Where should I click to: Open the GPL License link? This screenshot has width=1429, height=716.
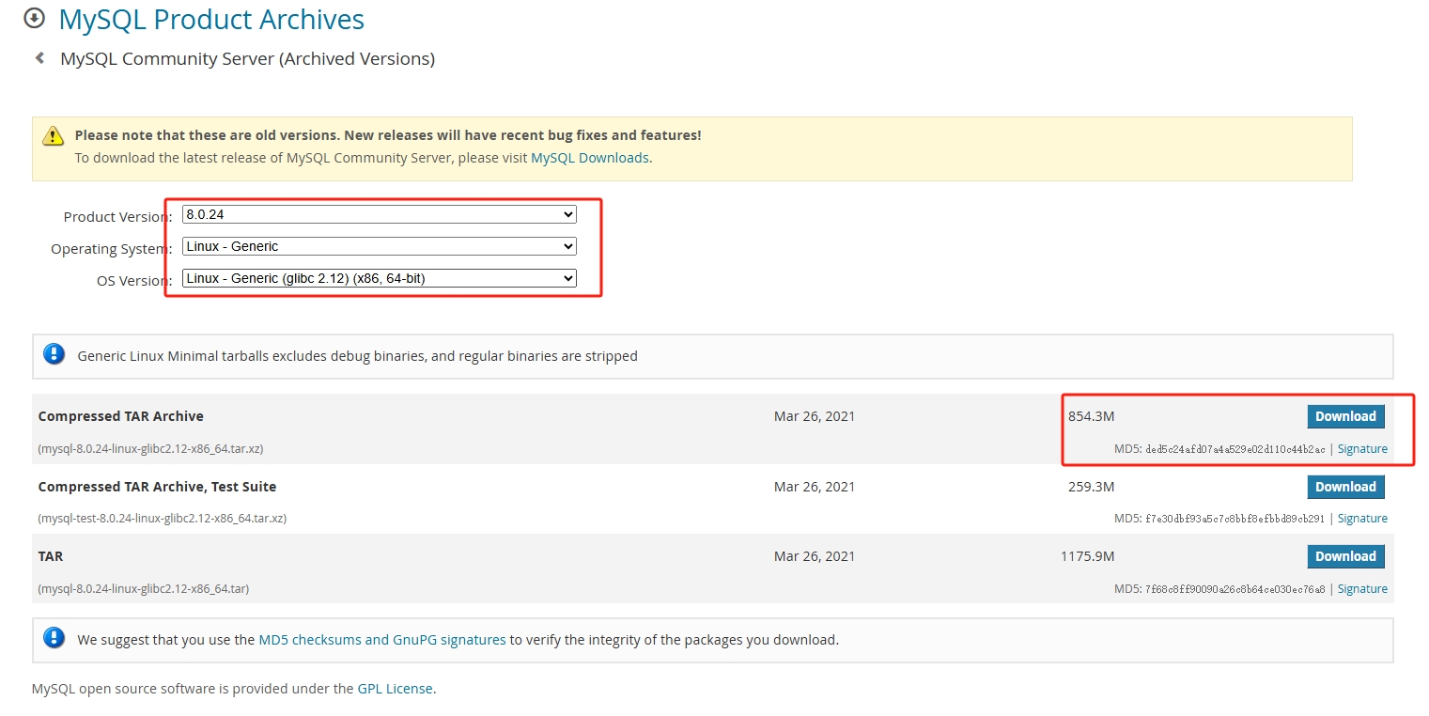click(x=396, y=689)
